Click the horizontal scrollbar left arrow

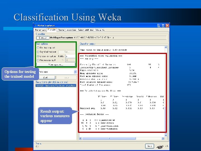80,138
